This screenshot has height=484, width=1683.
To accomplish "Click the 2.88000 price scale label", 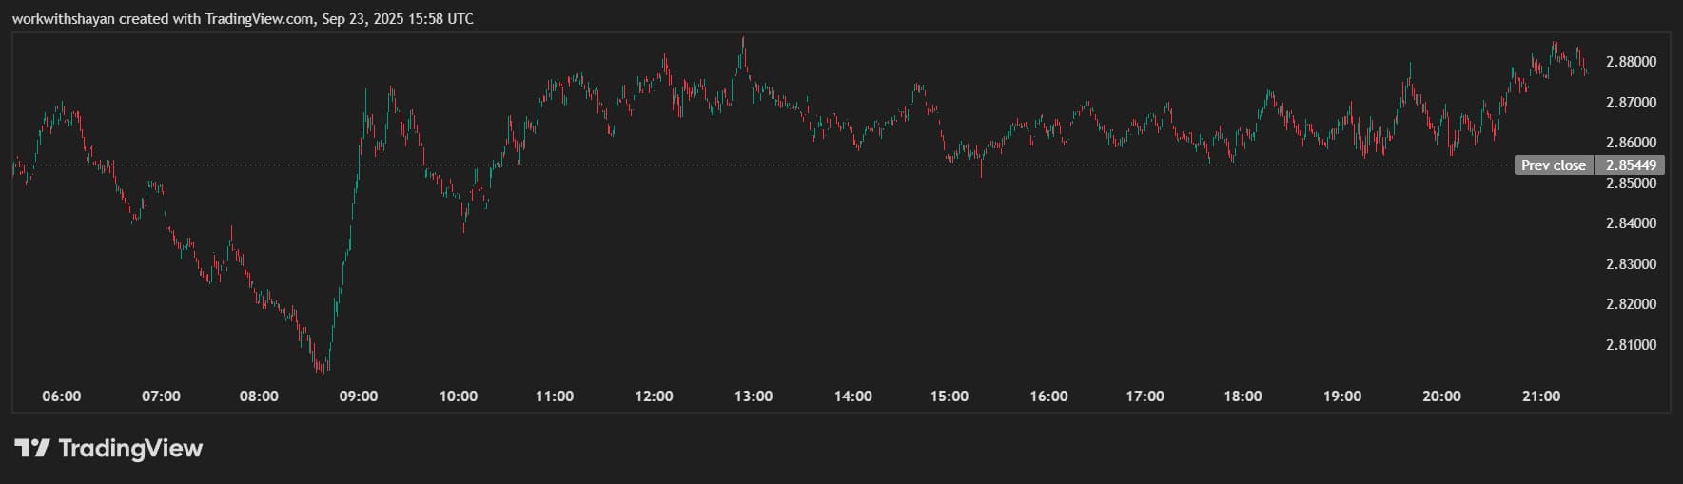I will click(x=1631, y=62).
